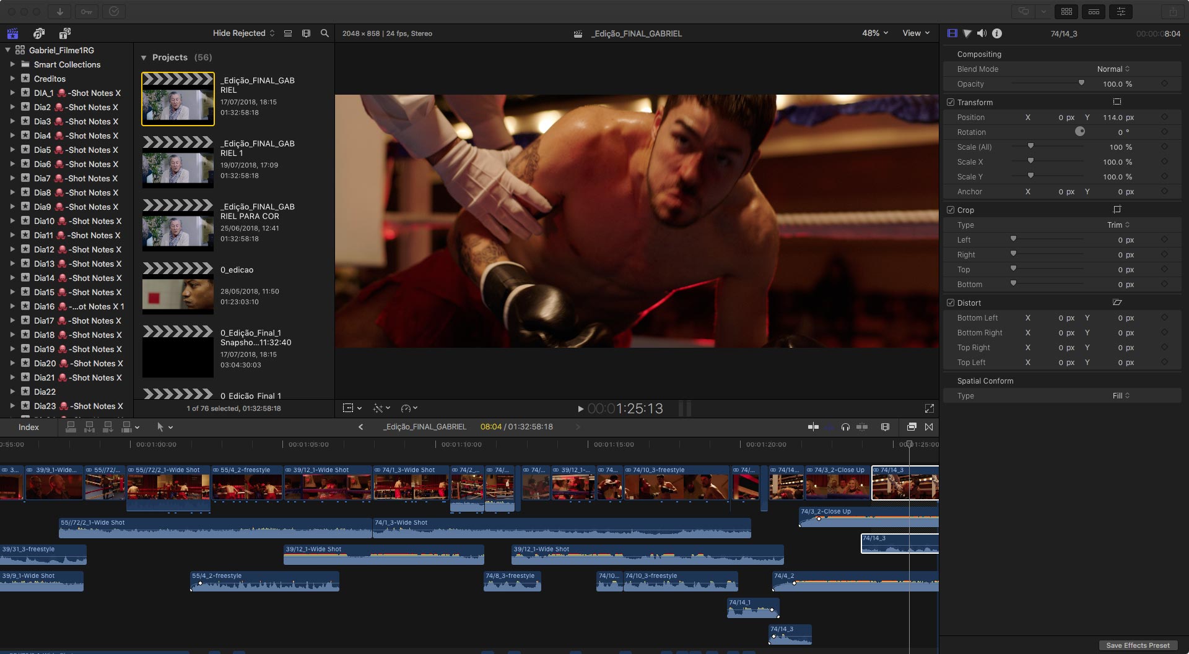Open the 48% zoom level dropdown
Image resolution: width=1189 pixels, height=654 pixels.
click(874, 33)
